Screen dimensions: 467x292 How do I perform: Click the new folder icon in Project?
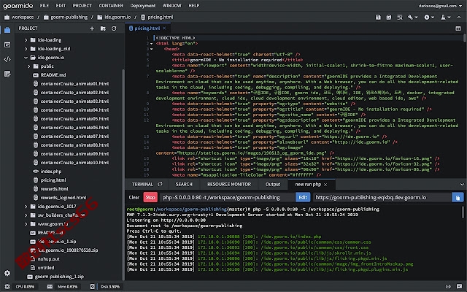coord(103,28)
